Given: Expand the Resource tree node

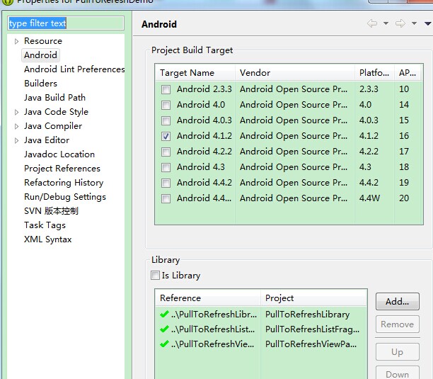Looking at the screenshot, I should (x=16, y=41).
